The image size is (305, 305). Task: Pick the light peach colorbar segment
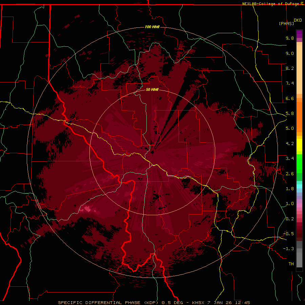(299, 69)
